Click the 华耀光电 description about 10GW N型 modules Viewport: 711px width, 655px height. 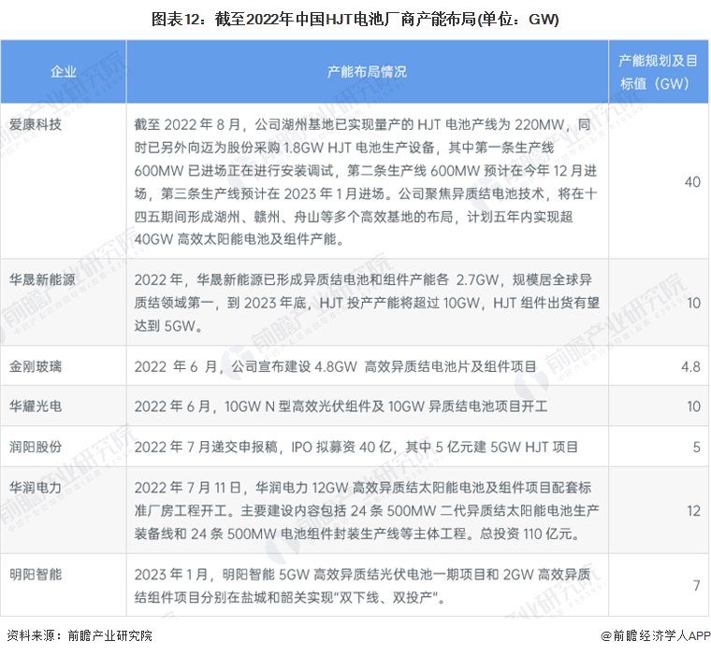341,406
